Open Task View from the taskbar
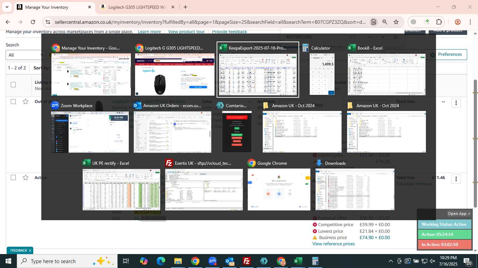 (126, 261)
